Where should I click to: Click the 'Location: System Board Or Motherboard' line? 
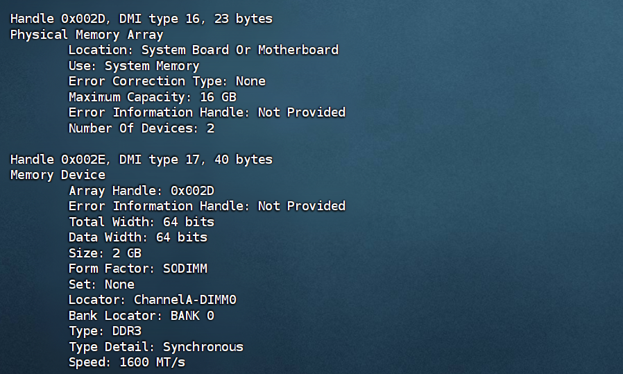[x=203, y=50]
